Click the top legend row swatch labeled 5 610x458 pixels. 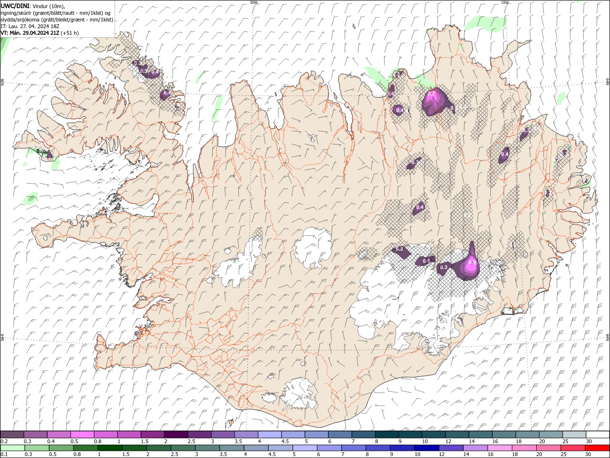[316, 435]
